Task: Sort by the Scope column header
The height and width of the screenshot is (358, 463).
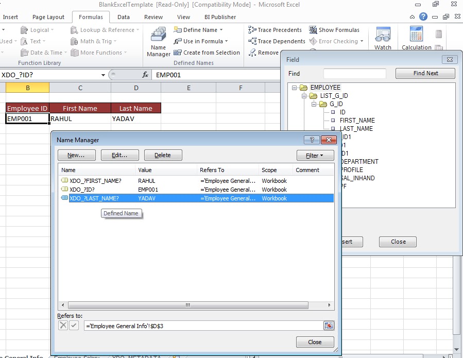Action: (276, 170)
